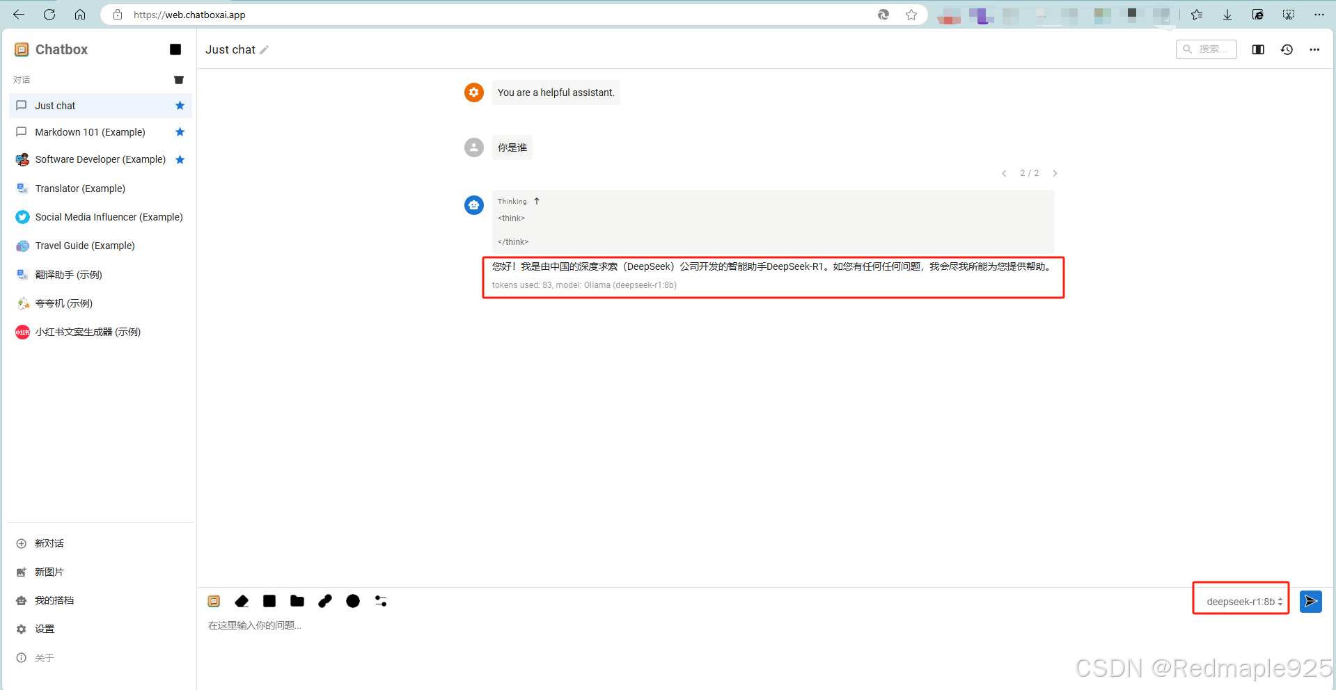The width and height of the screenshot is (1336, 690).
Task: Click the Chatbox logo icon
Action: pyautogui.click(x=22, y=49)
